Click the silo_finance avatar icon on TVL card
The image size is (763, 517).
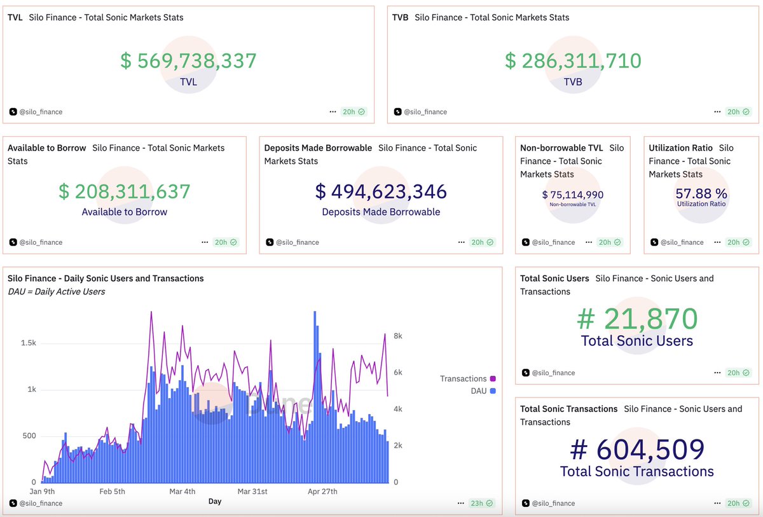coord(13,111)
